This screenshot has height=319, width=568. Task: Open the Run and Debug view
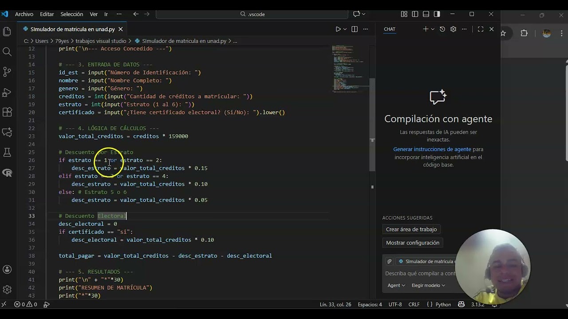point(7,92)
